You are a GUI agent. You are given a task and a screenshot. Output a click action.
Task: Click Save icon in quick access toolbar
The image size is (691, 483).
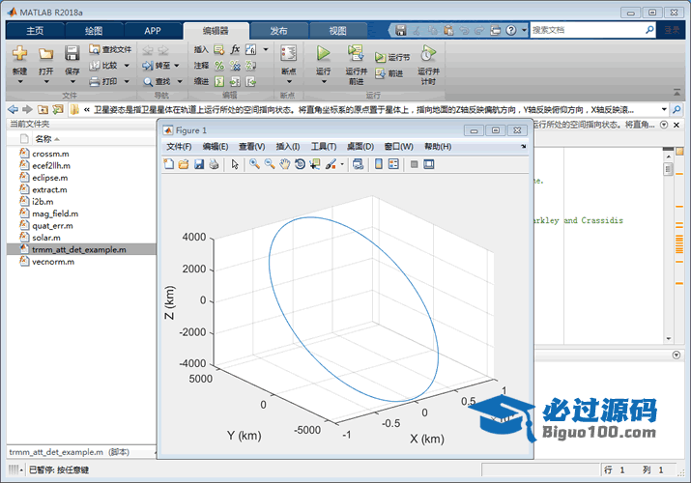click(400, 30)
